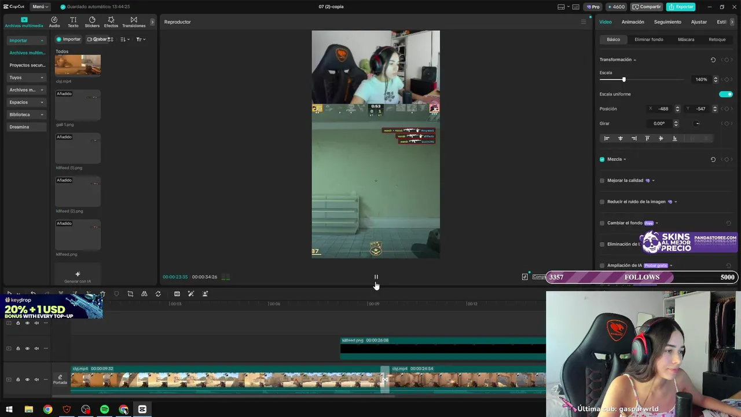Enable Cambiar el fondo checkbox
The height and width of the screenshot is (417, 741).
(602, 223)
